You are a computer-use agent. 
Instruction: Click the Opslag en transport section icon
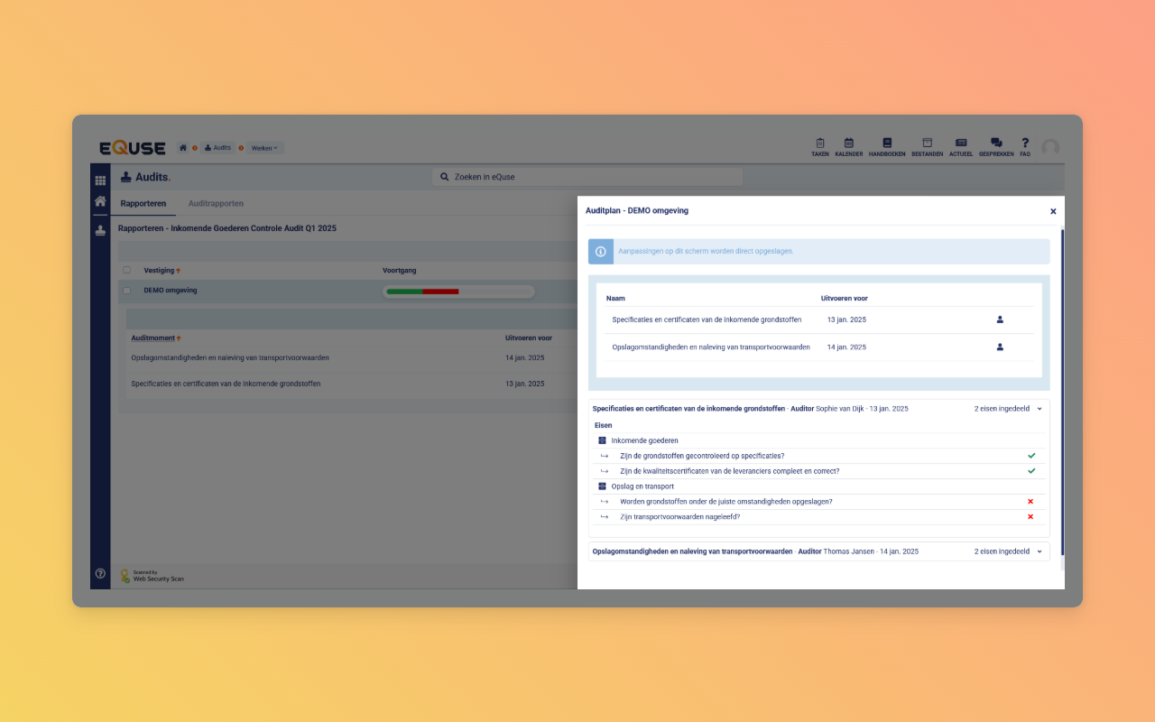pyautogui.click(x=602, y=486)
